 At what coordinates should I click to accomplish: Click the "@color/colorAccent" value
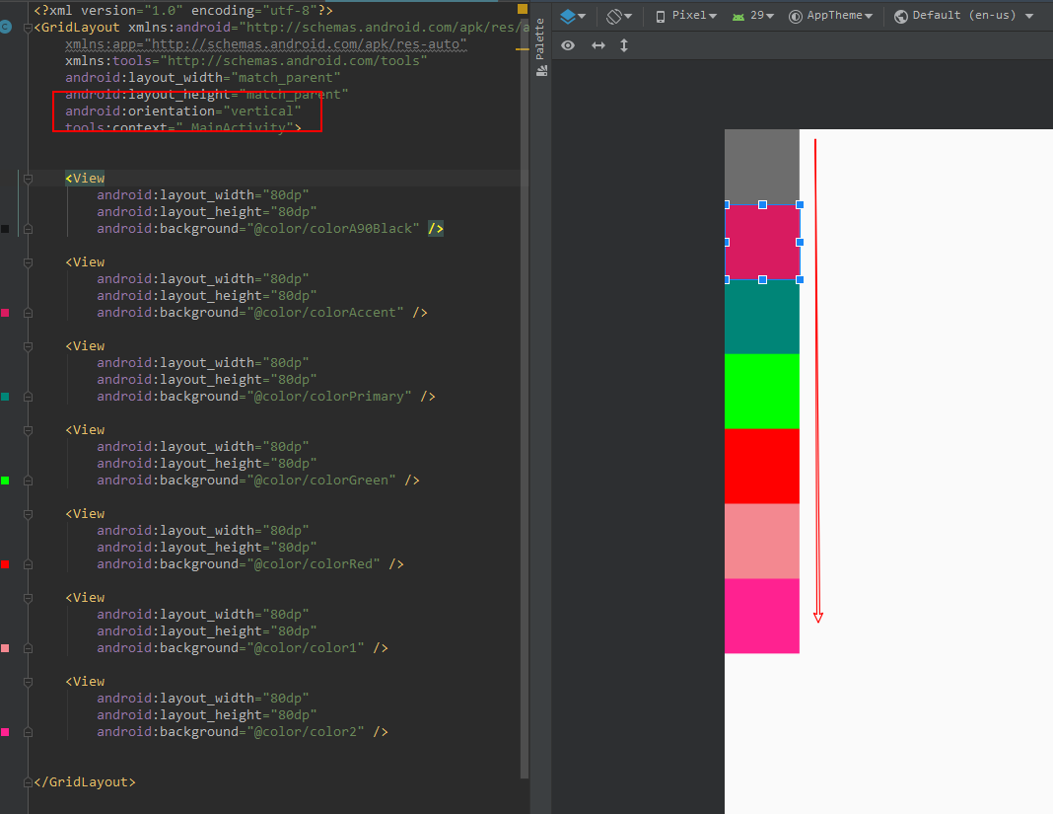[325, 313]
